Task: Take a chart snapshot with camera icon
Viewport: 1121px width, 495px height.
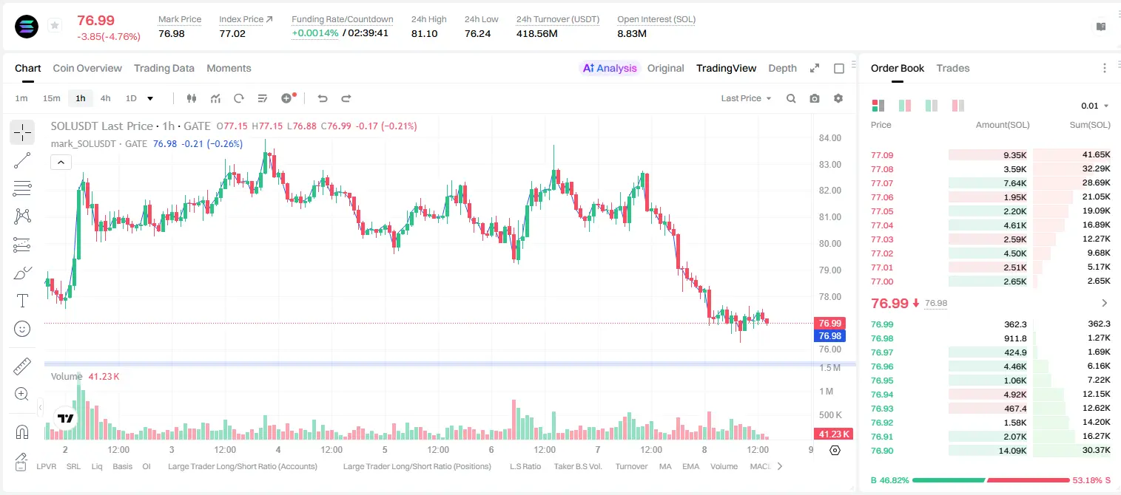Action: (x=815, y=98)
